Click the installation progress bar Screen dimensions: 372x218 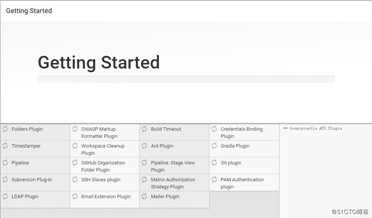(x=186, y=79)
